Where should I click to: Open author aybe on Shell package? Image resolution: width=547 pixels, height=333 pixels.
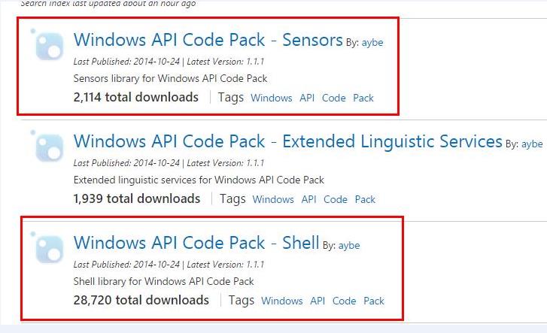(x=349, y=246)
